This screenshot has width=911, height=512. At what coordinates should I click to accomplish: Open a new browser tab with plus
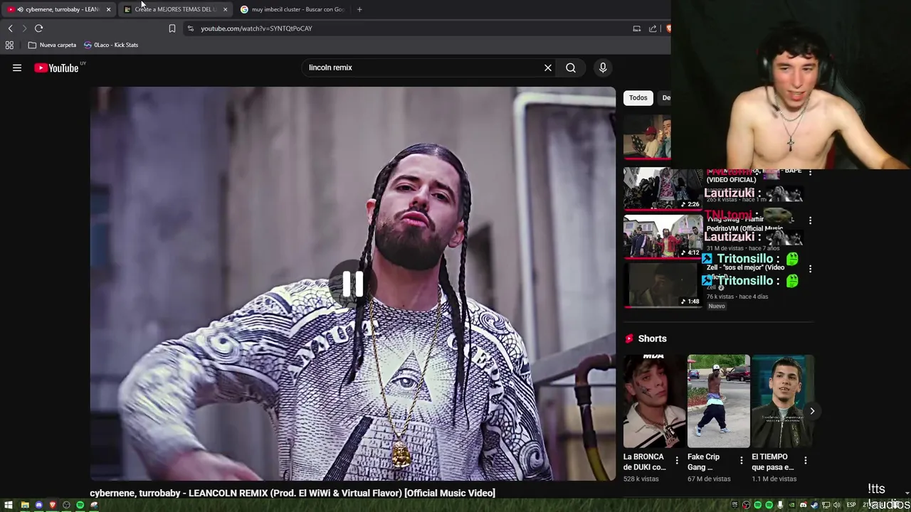click(x=359, y=9)
